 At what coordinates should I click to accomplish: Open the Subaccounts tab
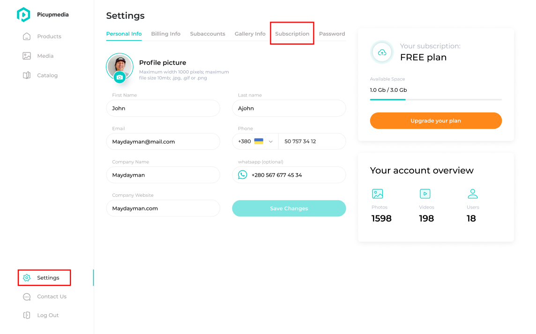pyautogui.click(x=208, y=34)
